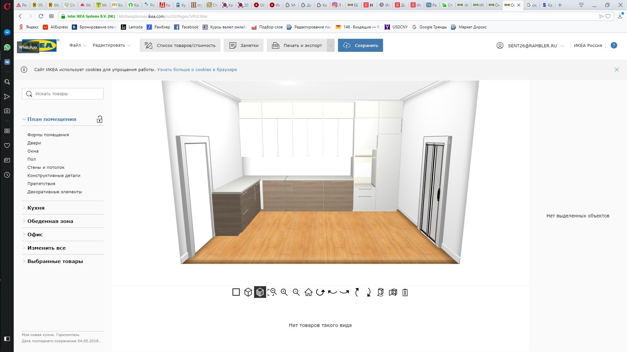
Task: Toggle the Выбранные товары section
Action: pos(55,261)
